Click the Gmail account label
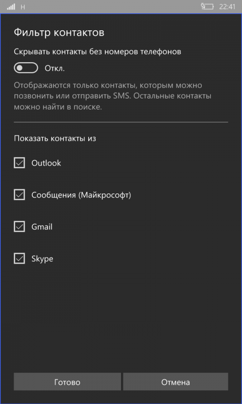 point(42,227)
